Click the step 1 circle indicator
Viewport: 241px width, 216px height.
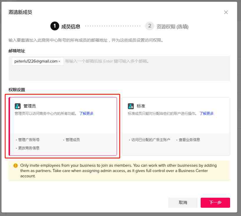click(x=55, y=26)
